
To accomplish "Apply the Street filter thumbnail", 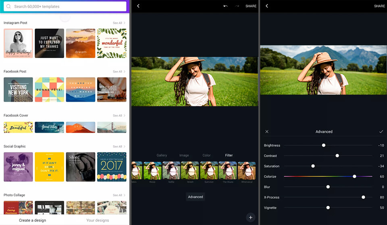I will [x=190, y=171].
